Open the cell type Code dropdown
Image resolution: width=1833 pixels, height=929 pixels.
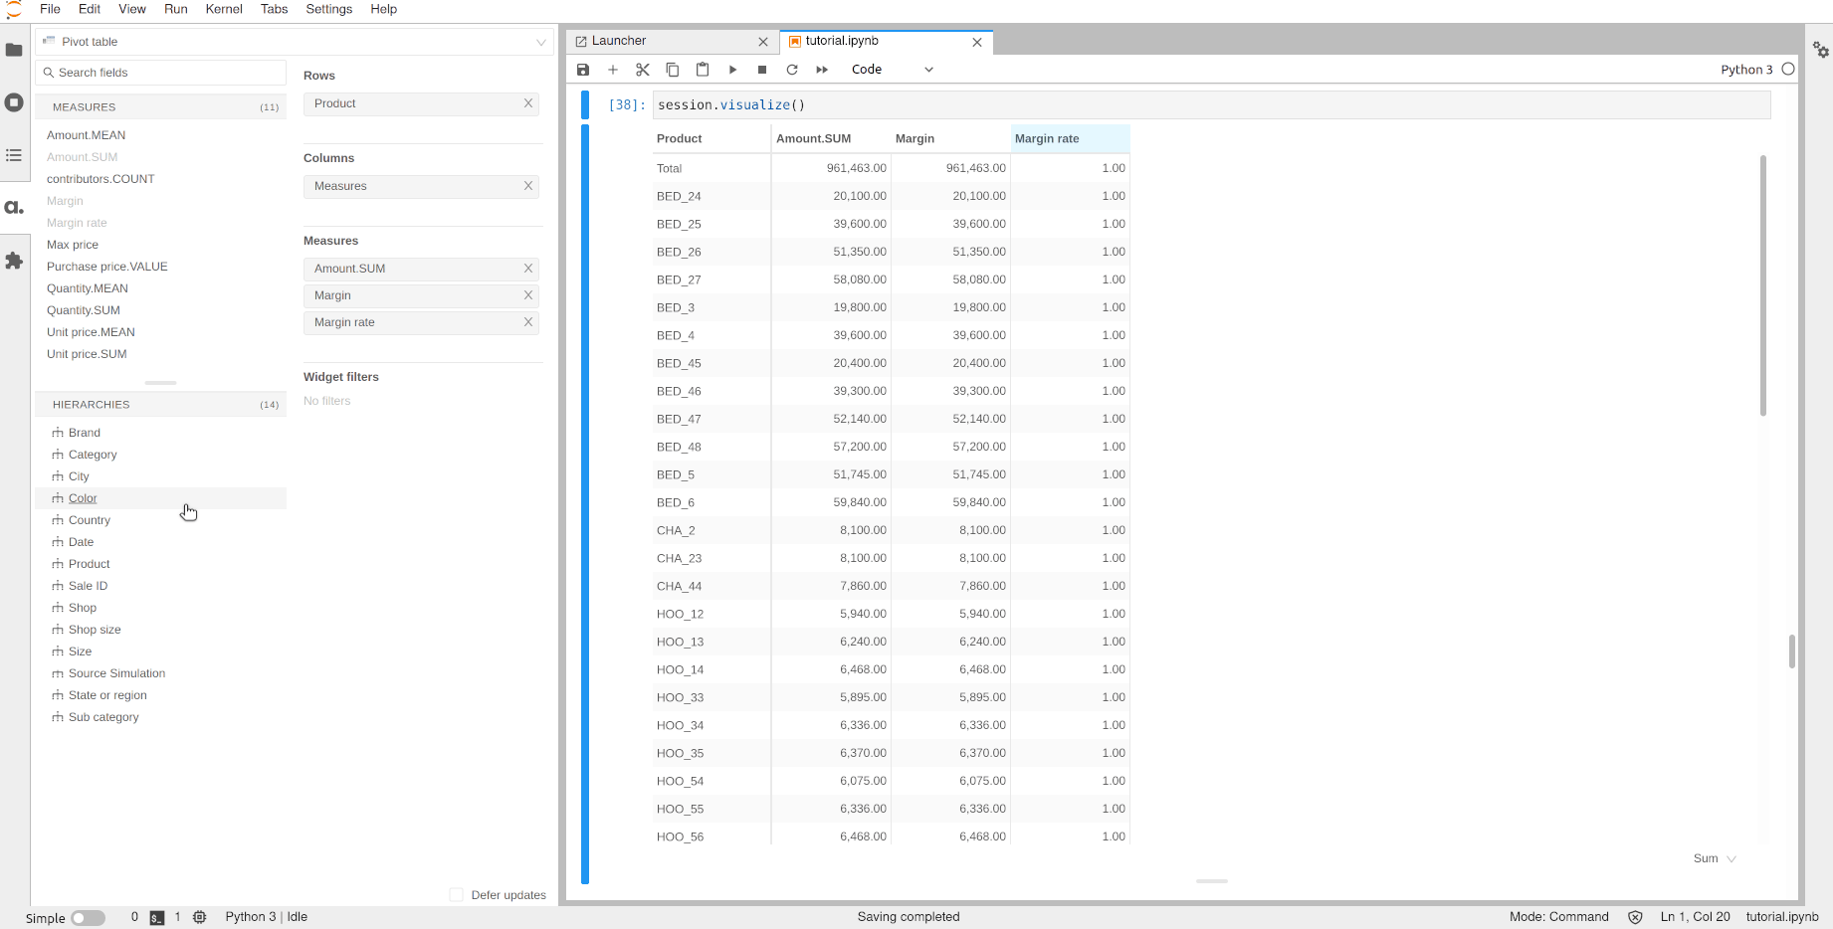(892, 70)
